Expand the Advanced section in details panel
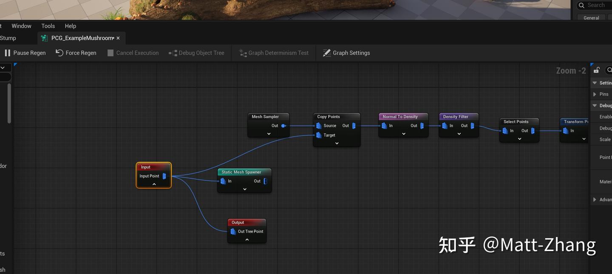 (x=595, y=199)
